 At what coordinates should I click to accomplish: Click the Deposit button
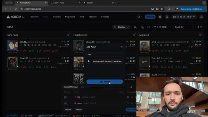click(150, 17)
